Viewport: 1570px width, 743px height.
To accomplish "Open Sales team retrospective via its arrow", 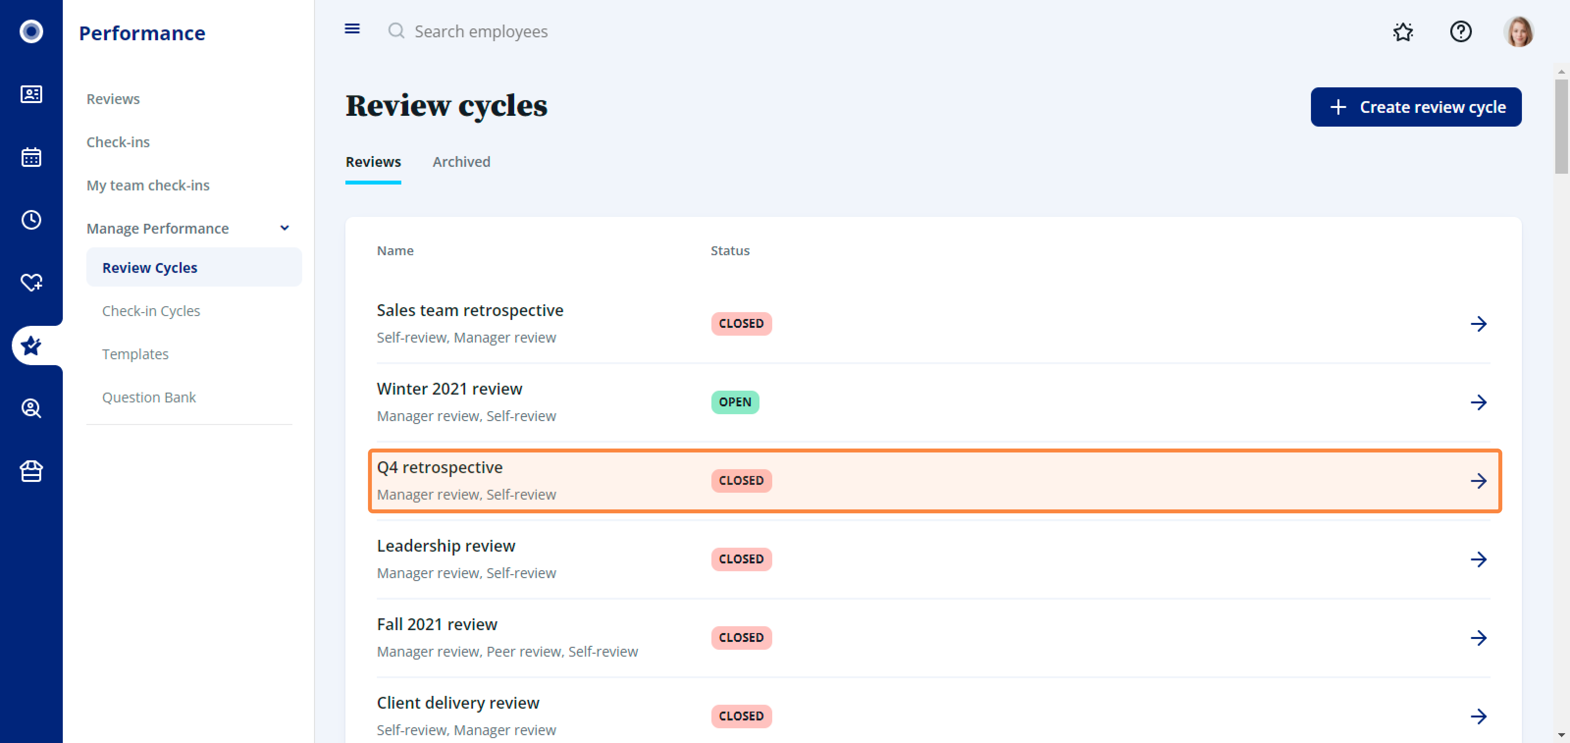I will tap(1479, 324).
